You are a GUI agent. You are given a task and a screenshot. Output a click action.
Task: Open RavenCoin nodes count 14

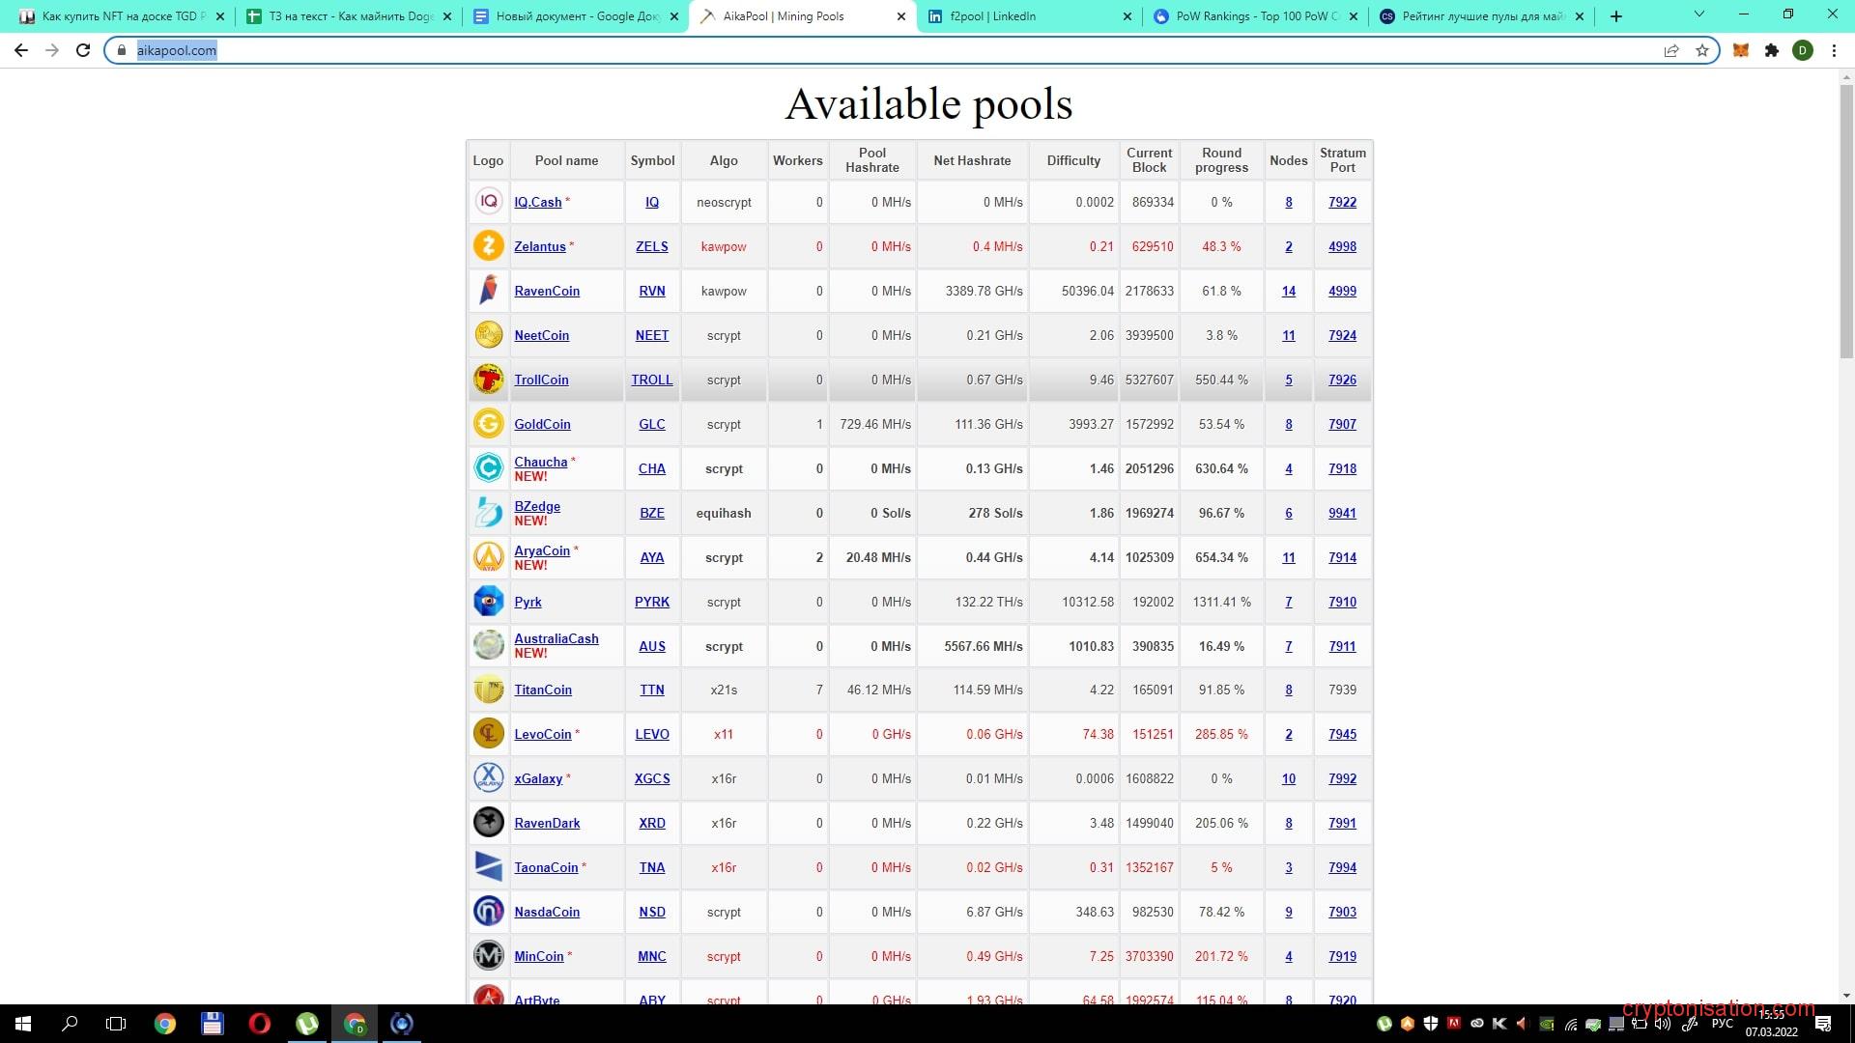(1289, 291)
